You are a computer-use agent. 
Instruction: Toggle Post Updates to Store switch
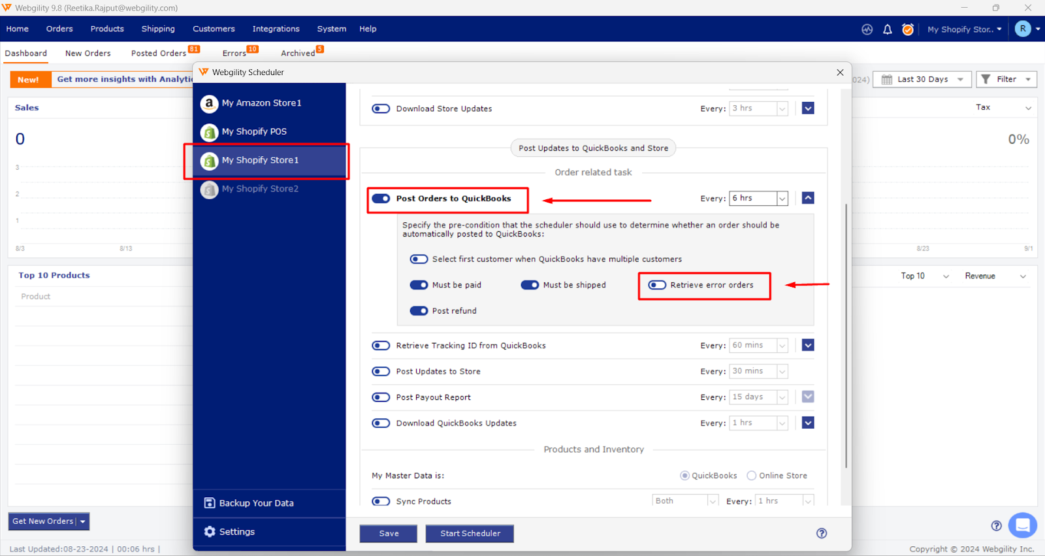coord(381,372)
